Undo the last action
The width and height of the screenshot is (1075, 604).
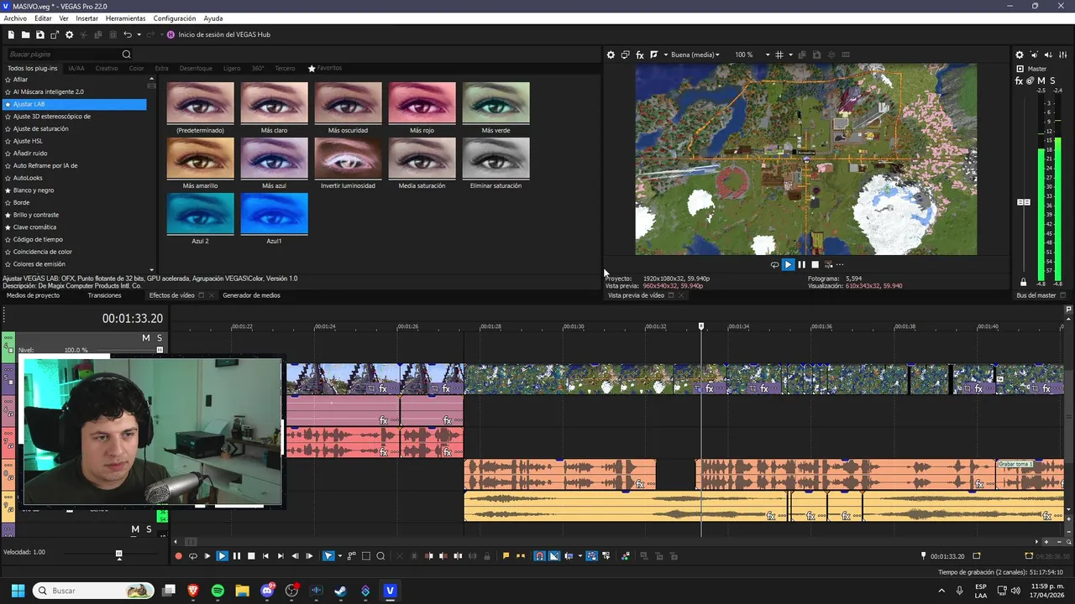[128, 34]
